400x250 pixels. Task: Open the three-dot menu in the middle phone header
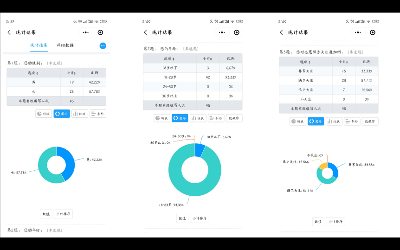[222, 32]
